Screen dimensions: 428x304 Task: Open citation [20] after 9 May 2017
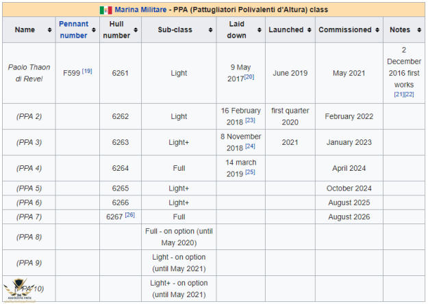click(x=249, y=77)
